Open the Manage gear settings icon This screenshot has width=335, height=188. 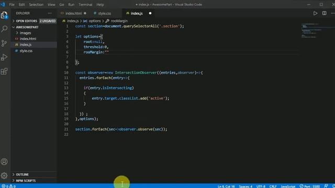[x=4, y=175]
